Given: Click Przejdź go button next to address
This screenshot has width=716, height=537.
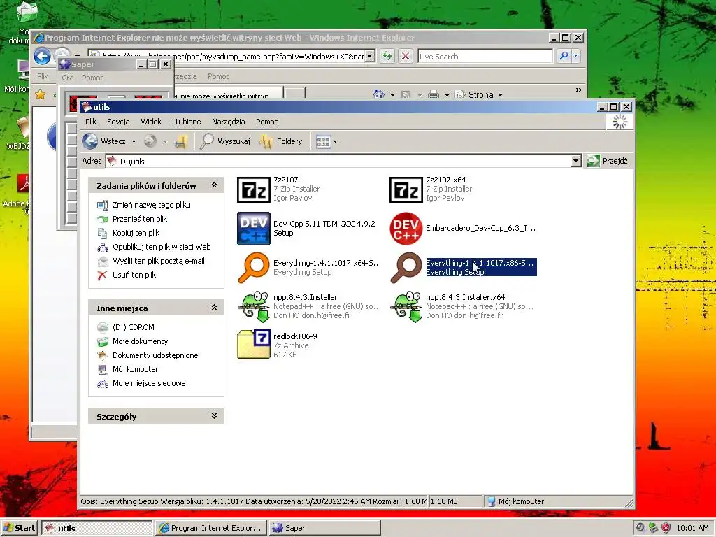Looking at the screenshot, I should coord(608,161).
